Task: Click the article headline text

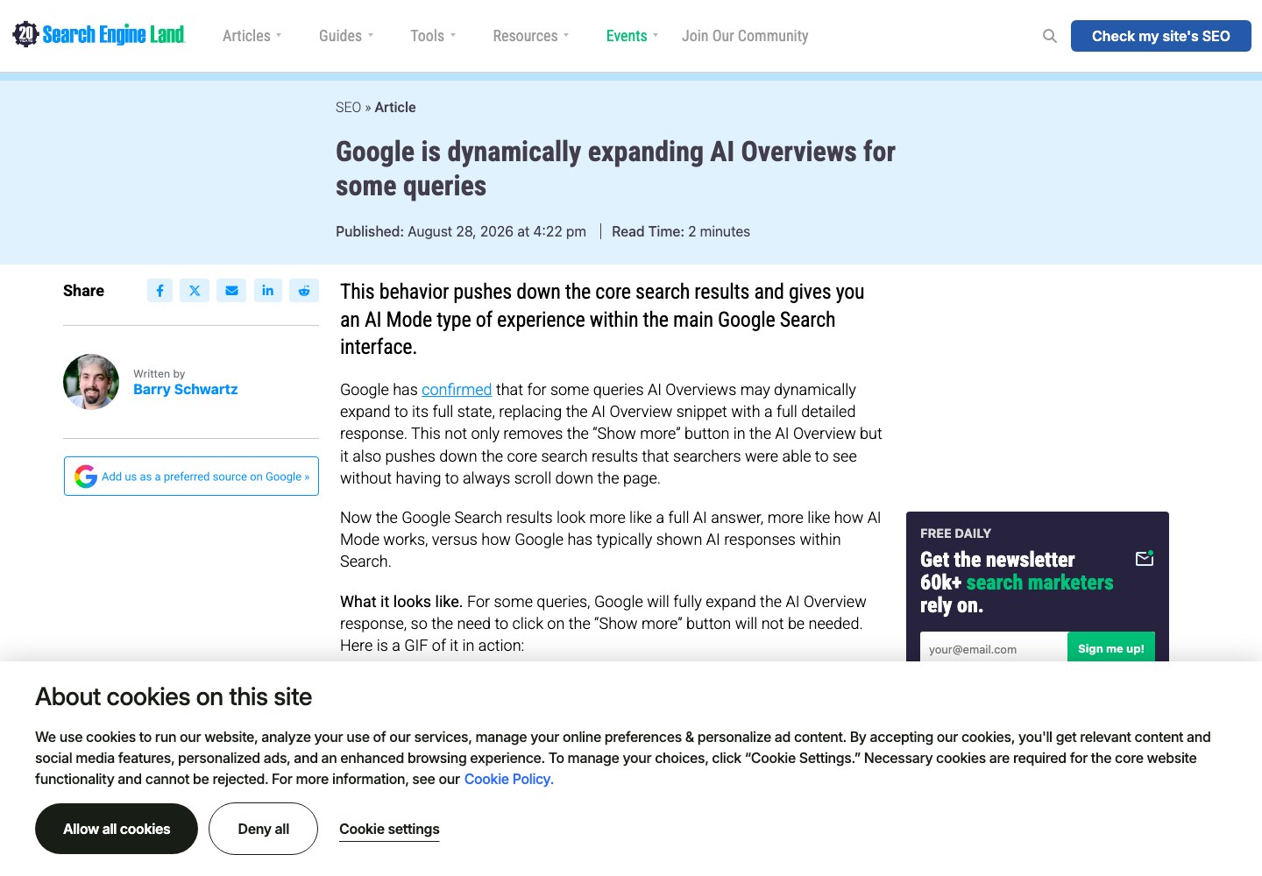Action: click(x=615, y=168)
